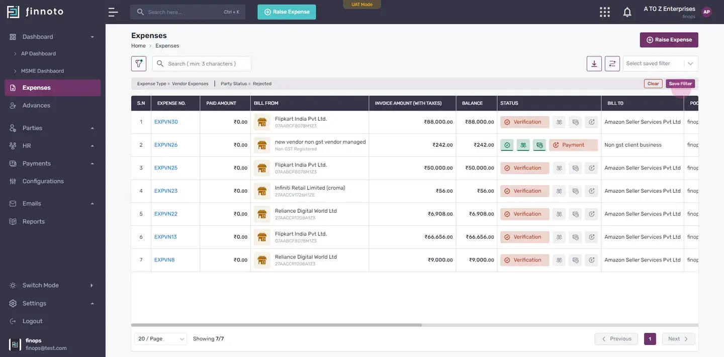Download expenses using the download icon
This screenshot has width=724, height=357.
pyautogui.click(x=594, y=64)
